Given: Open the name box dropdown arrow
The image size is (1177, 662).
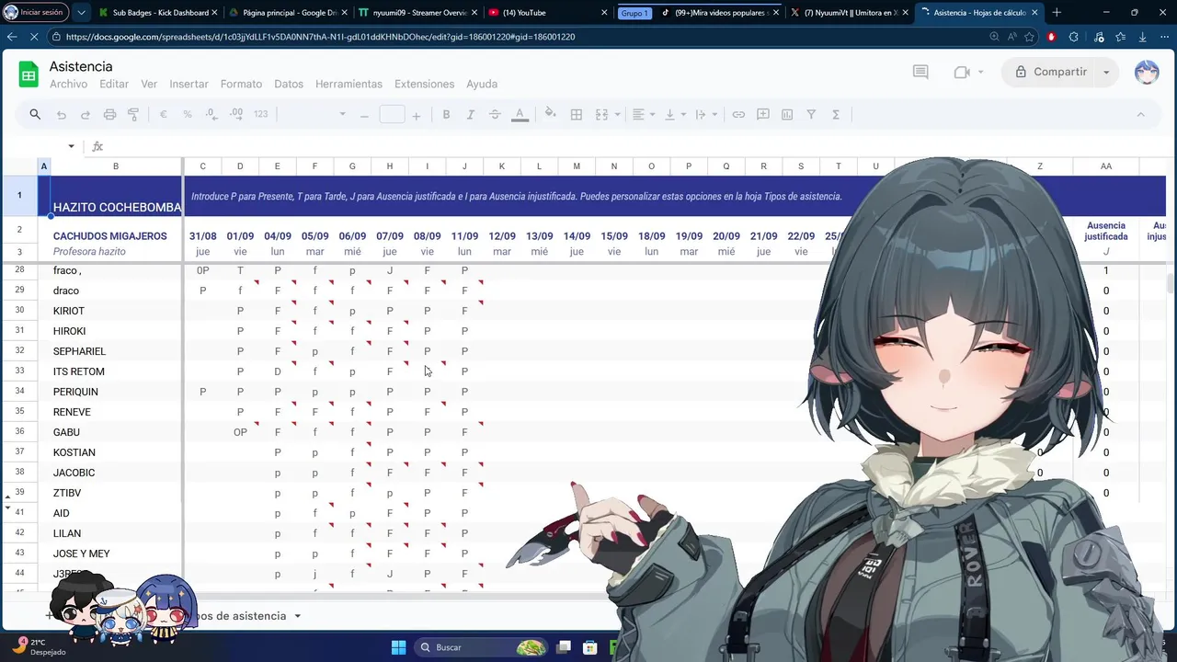Looking at the screenshot, I should coord(71,146).
